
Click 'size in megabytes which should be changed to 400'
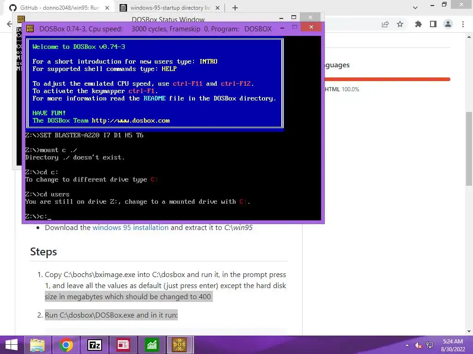coord(128,297)
